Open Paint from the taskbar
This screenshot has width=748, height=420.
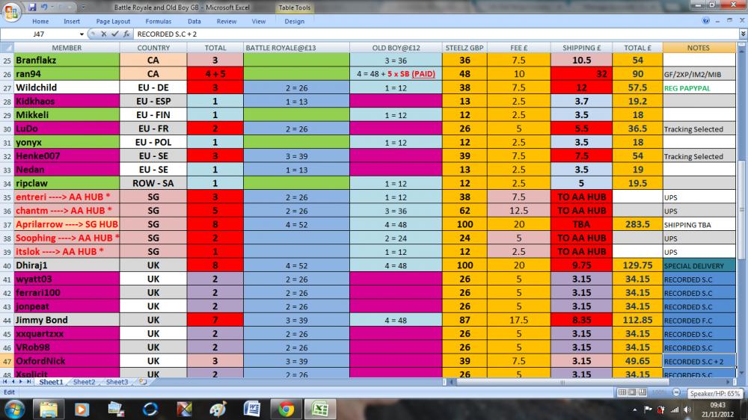coord(218,409)
